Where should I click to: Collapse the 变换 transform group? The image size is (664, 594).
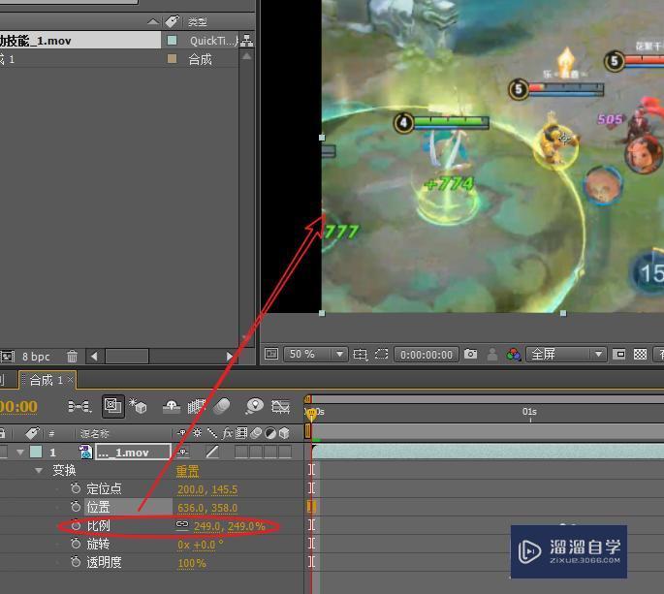point(39,470)
